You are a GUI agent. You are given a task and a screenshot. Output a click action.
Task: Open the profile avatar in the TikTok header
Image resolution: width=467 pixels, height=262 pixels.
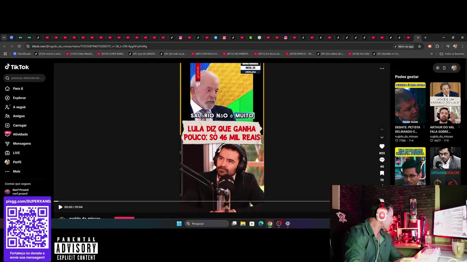(454, 68)
